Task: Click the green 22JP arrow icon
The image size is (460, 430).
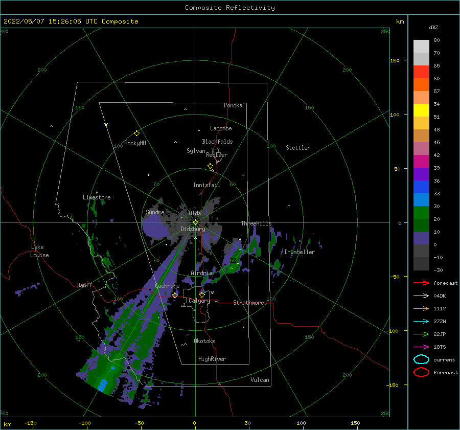Action: [421, 334]
